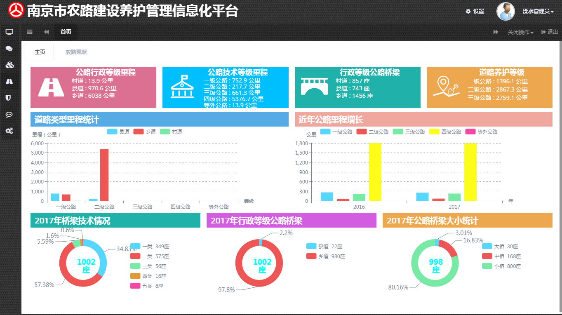
Task: Click the 2017年桥梁技术情况 panel header
Action: [115, 220]
